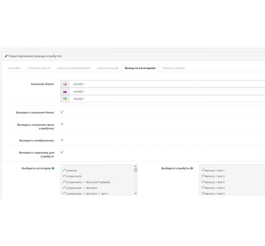Switch to Страница поиска tab
Screen dimensions: 265x246
(39, 68)
